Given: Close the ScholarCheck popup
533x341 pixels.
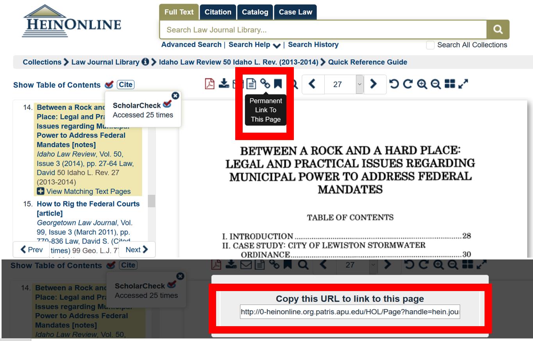Looking at the screenshot, I should click(x=175, y=96).
